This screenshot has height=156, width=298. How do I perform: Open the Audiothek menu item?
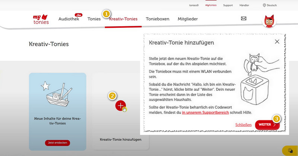69,19
